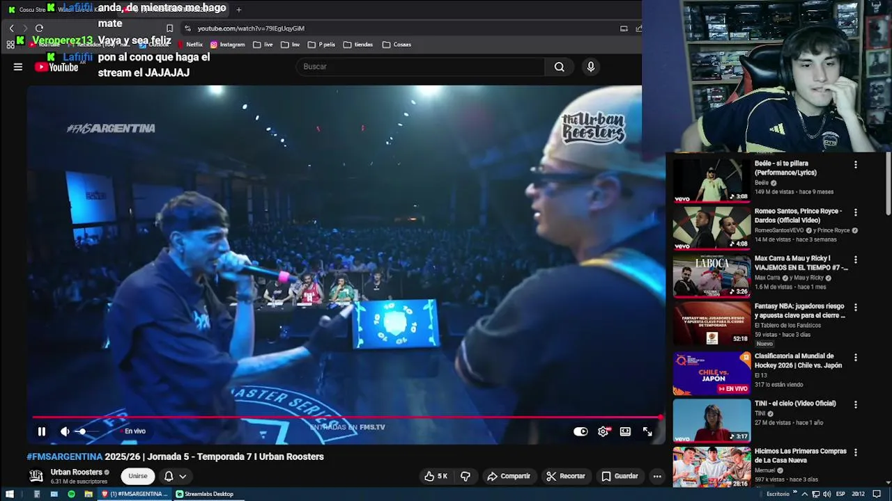Click the Compartir share button
The width and height of the screenshot is (892, 501).
[509, 476]
